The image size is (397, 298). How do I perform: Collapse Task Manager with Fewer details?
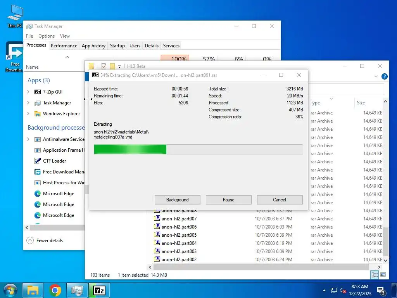pos(45,241)
